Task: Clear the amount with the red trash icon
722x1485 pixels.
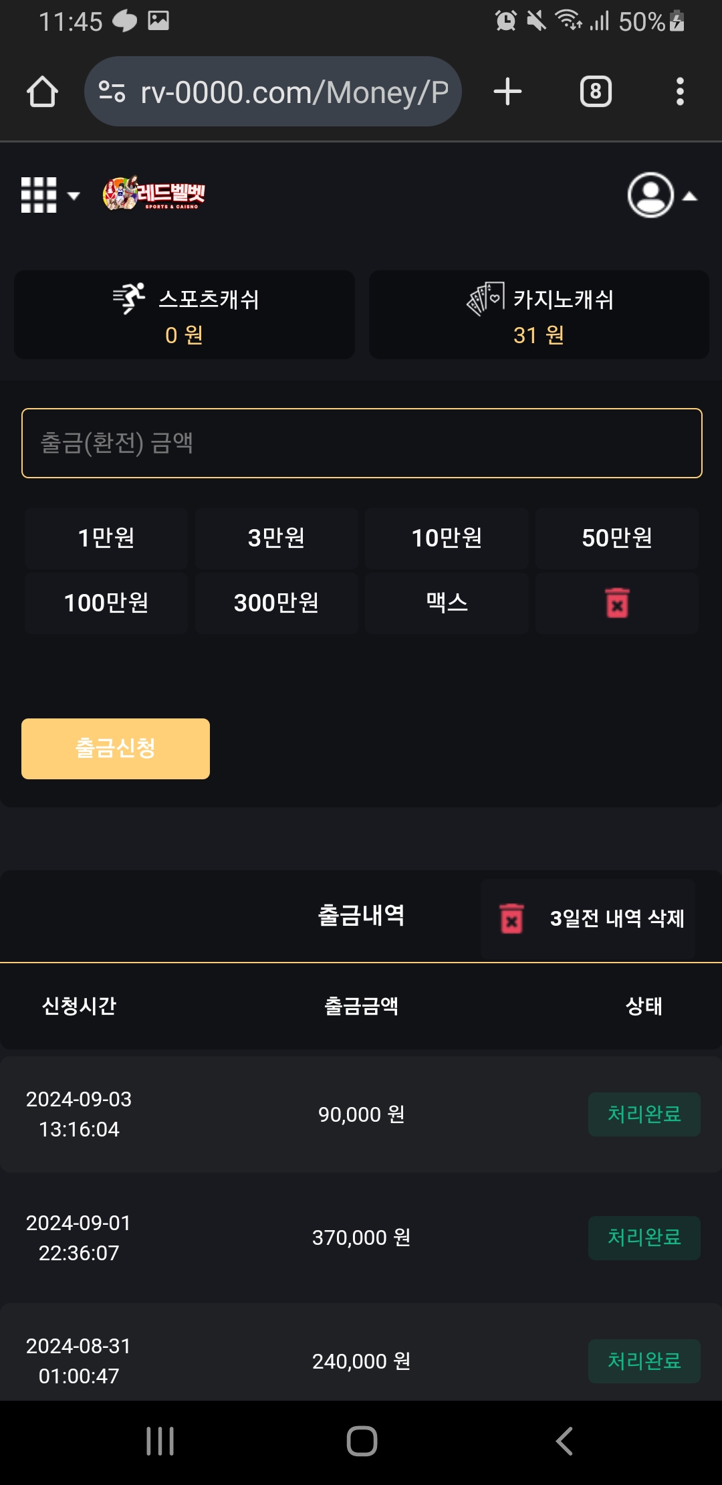Action: 616,603
